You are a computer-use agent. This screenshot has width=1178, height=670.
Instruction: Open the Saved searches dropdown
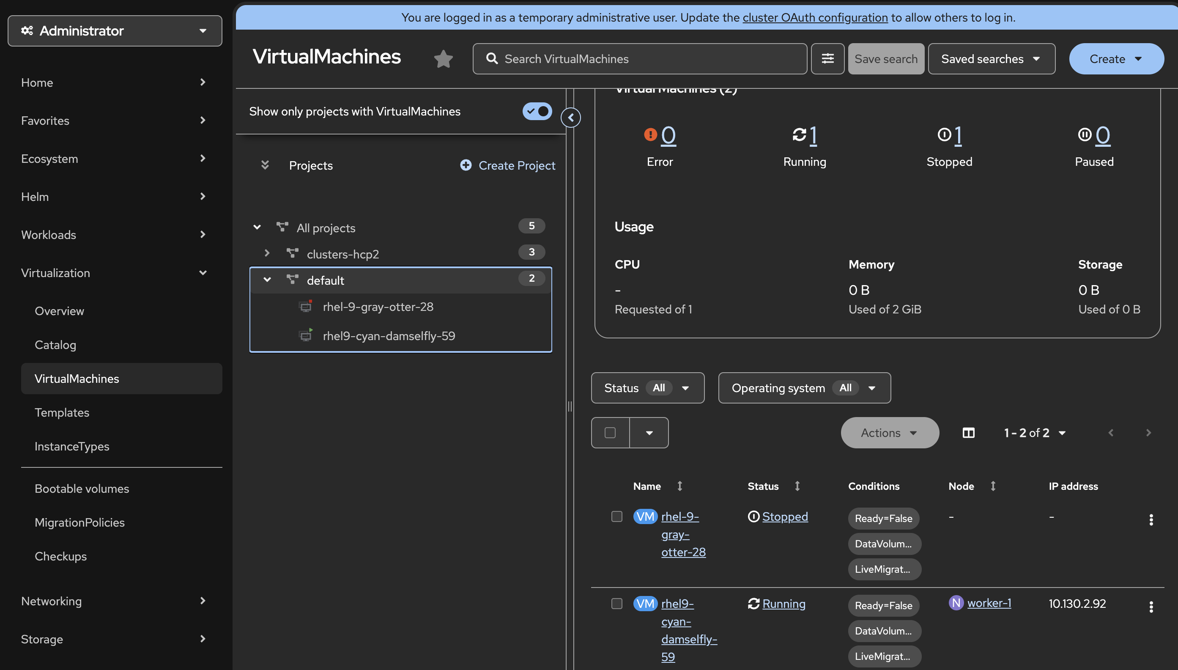coord(991,59)
